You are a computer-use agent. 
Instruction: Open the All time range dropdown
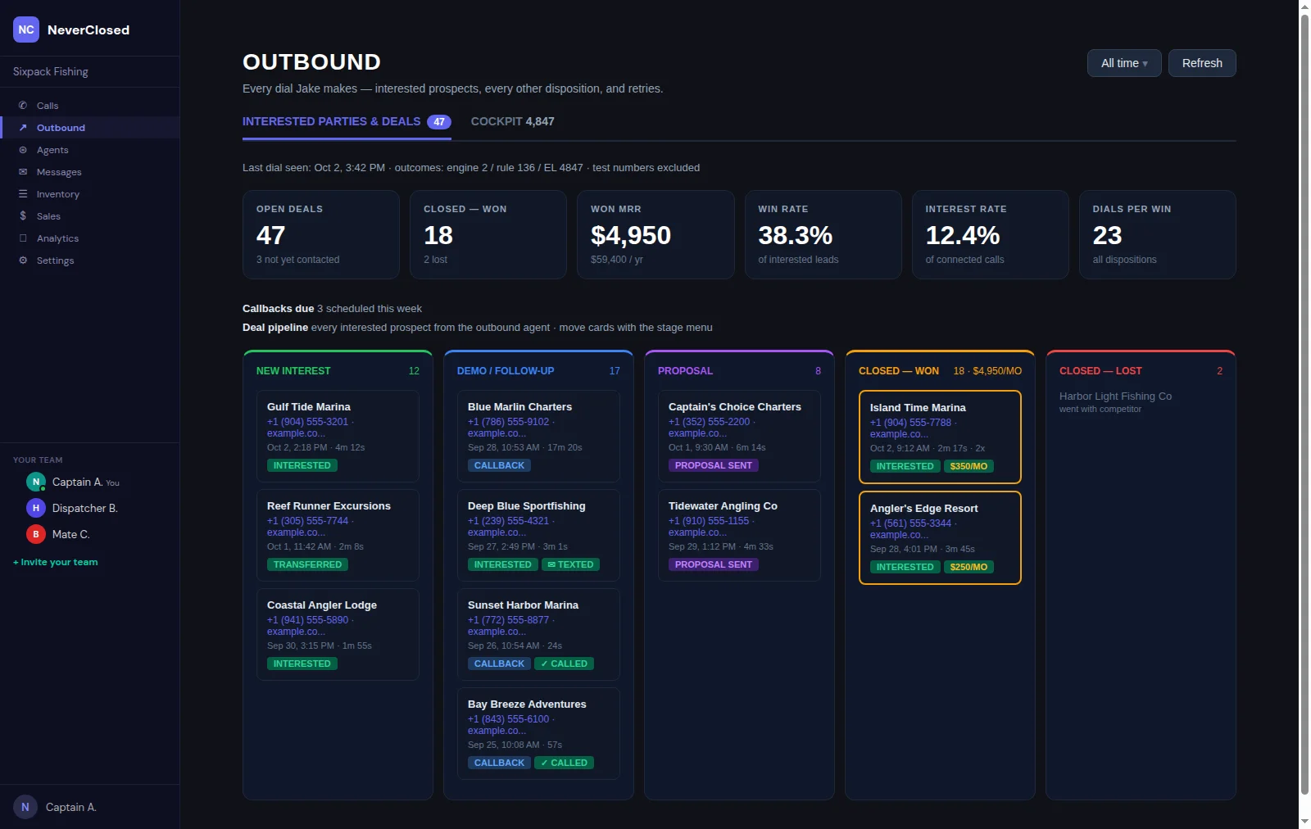click(1124, 63)
